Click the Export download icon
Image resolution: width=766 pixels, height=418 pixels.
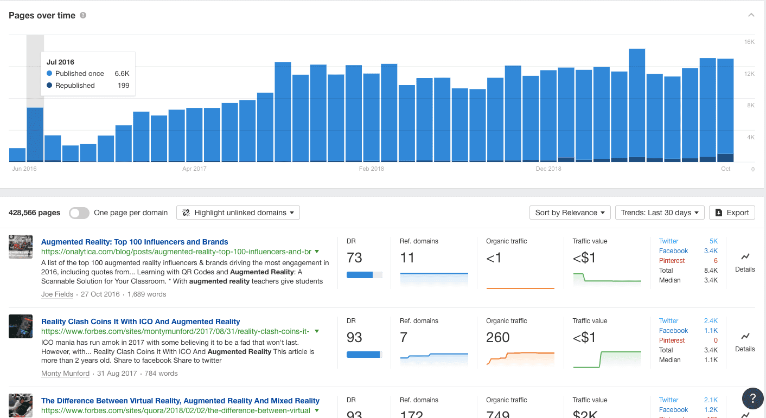click(718, 213)
